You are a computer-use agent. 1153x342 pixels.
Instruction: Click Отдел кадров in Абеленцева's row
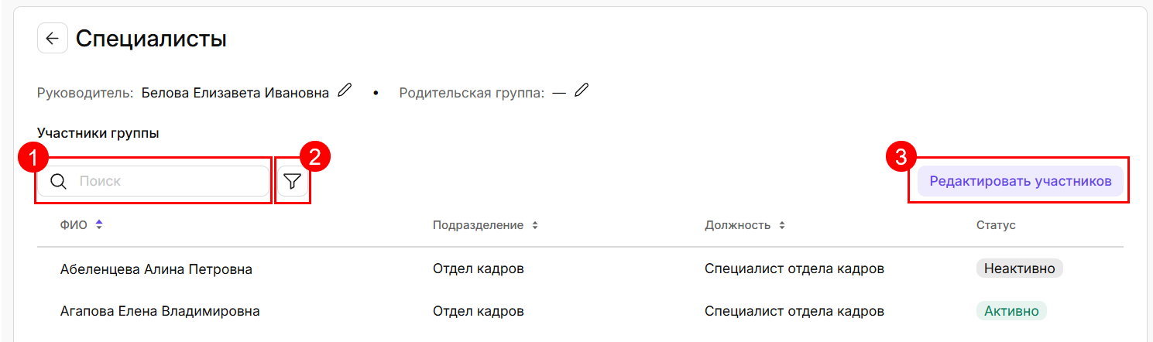click(478, 269)
